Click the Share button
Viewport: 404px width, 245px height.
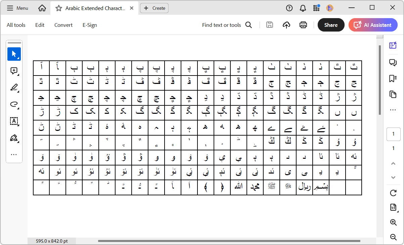(331, 25)
